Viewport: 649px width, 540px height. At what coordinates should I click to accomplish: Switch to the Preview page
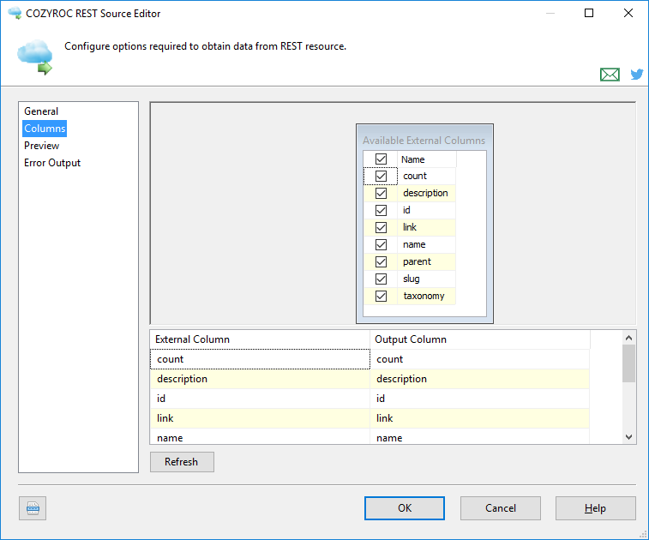coord(41,146)
